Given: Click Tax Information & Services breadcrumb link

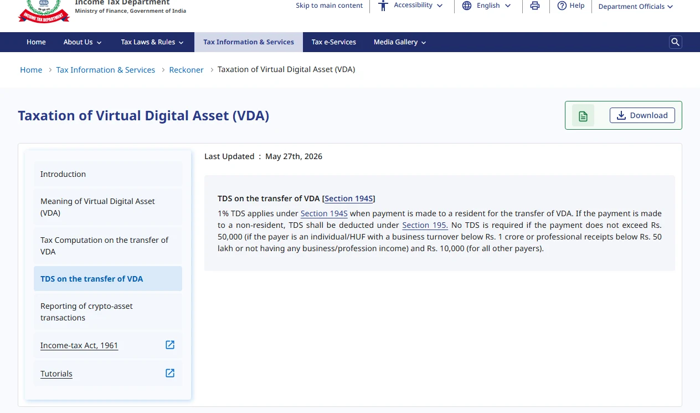Looking at the screenshot, I should (x=106, y=70).
